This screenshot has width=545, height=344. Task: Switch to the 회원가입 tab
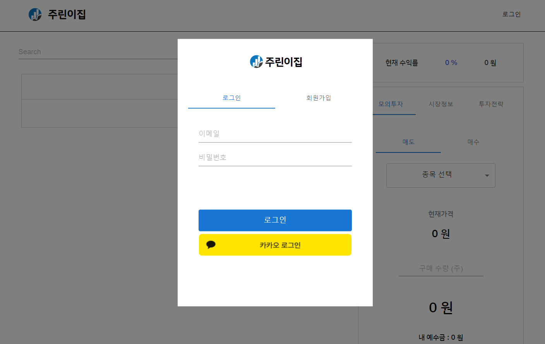(319, 98)
